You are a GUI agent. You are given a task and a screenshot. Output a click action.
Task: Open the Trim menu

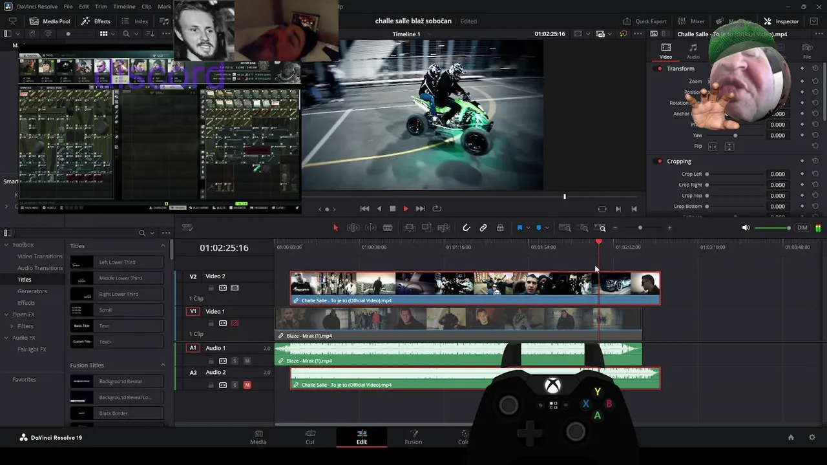tap(101, 6)
